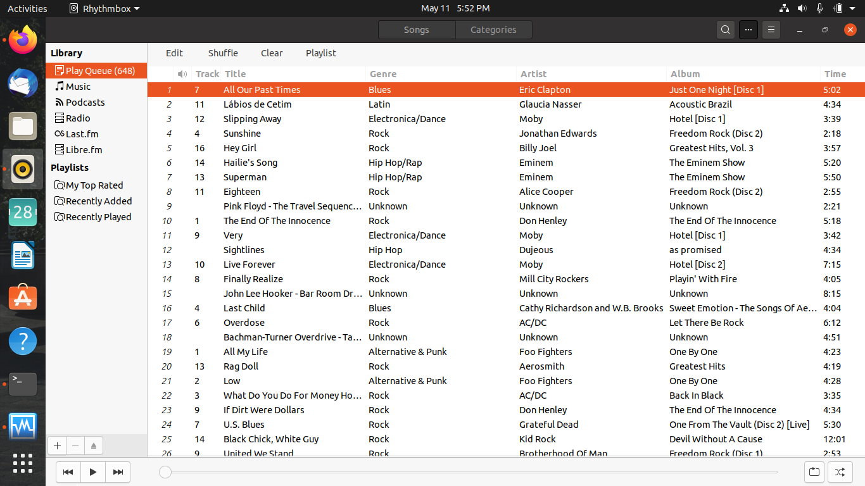Click the battery icon in system tray
The image size is (865, 486).
pyautogui.click(x=838, y=8)
